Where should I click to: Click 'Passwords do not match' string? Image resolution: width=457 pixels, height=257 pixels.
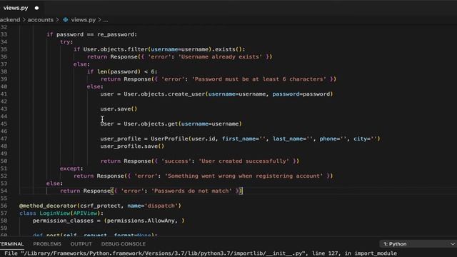191,191
